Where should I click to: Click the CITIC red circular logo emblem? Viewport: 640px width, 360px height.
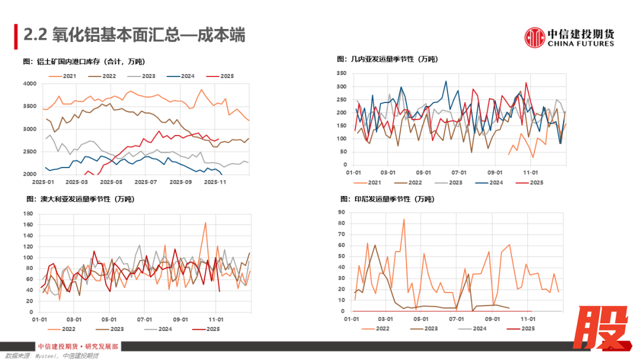[x=535, y=38]
